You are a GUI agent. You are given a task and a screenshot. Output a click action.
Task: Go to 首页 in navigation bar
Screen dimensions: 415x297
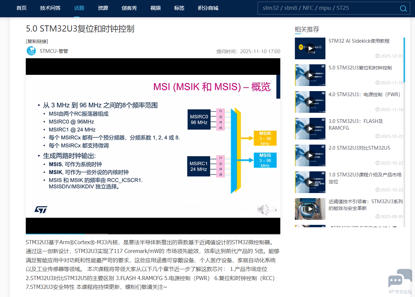22,8
